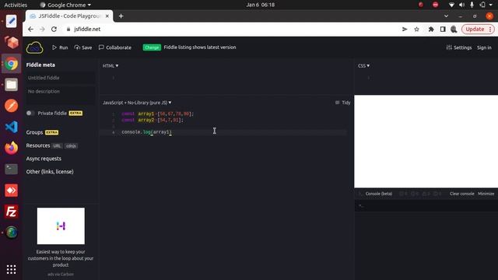Click the URL tag next to Resources

tap(57, 146)
